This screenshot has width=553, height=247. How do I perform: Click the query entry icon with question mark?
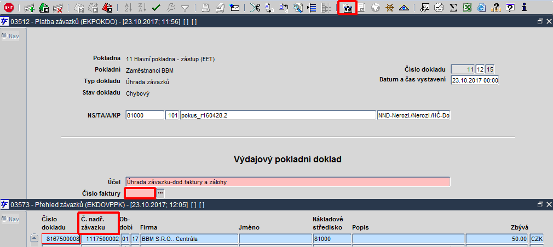[79, 8]
